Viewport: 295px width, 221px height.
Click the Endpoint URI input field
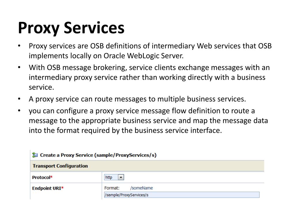(x=182, y=195)
